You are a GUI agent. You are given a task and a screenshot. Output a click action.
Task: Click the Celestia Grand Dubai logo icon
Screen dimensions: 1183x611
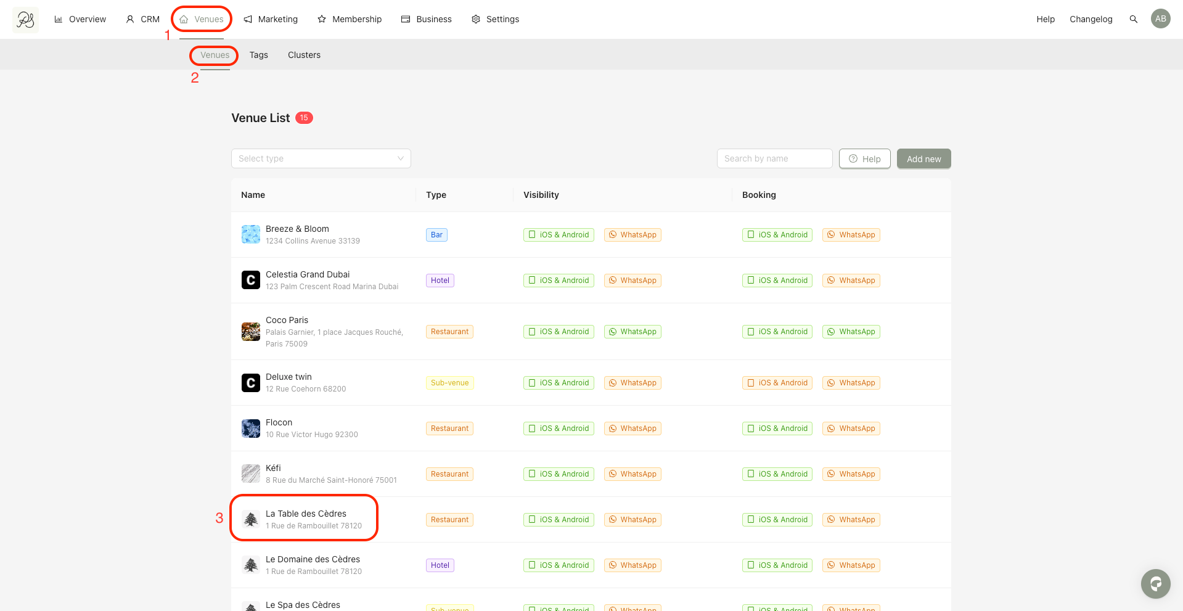click(x=250, y=280)
